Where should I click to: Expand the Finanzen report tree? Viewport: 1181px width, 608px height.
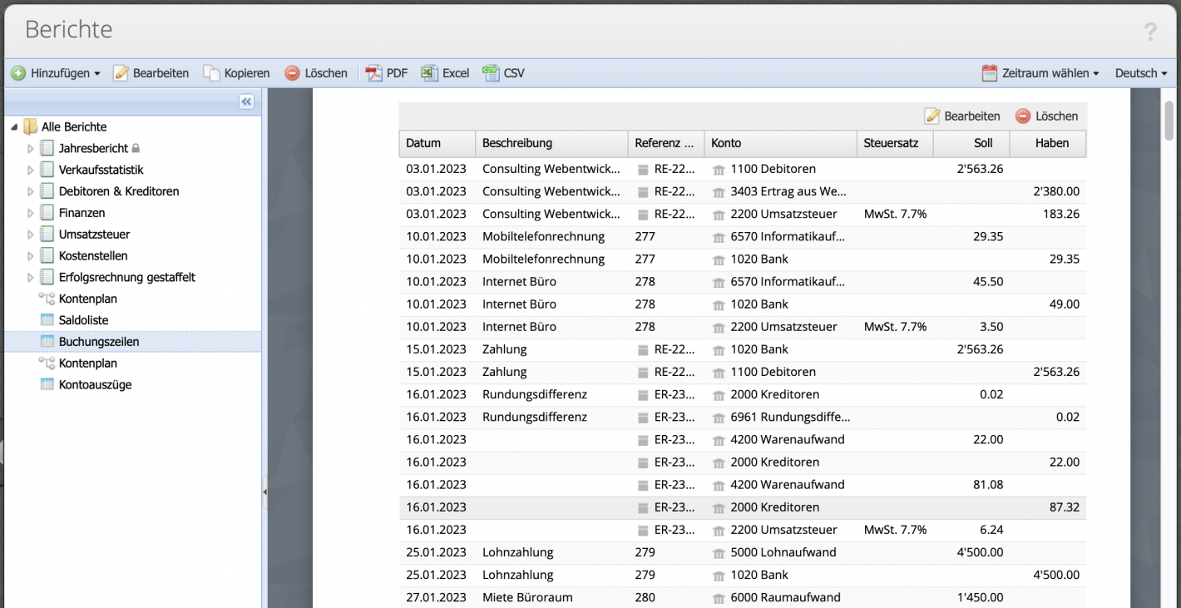tap(32, 212)
